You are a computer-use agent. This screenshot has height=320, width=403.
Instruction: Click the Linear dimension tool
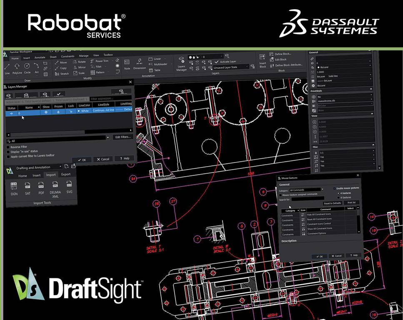point(155,59)
